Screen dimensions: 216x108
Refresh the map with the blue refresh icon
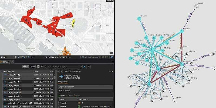click(x=112, y=57)
